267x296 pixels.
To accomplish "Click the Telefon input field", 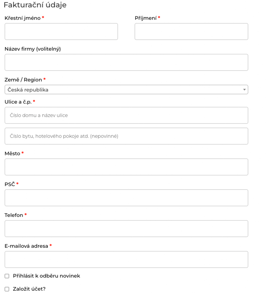I will 126,229.
